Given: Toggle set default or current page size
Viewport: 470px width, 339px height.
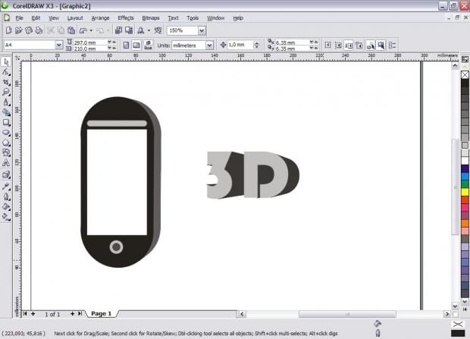Looking at the screenshot, I should (x=148, y=46).
